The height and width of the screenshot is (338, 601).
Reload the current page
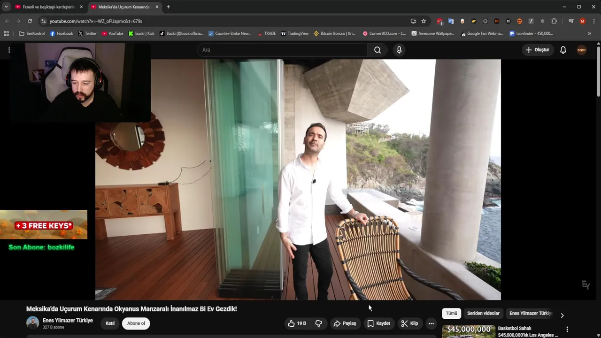[x=30, y=21]
